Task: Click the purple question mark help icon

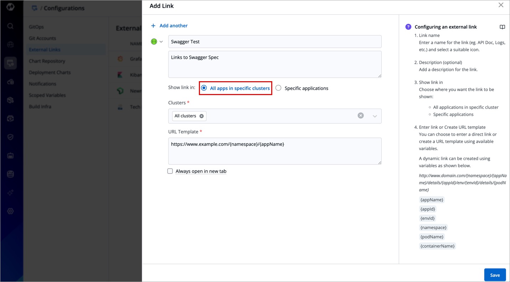Action: click(408, 27)
